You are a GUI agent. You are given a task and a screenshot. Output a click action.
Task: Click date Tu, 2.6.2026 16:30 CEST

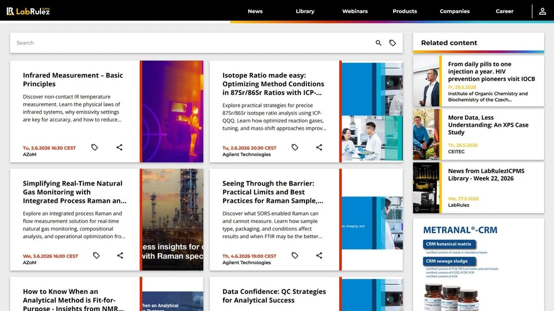coord(49,148)
